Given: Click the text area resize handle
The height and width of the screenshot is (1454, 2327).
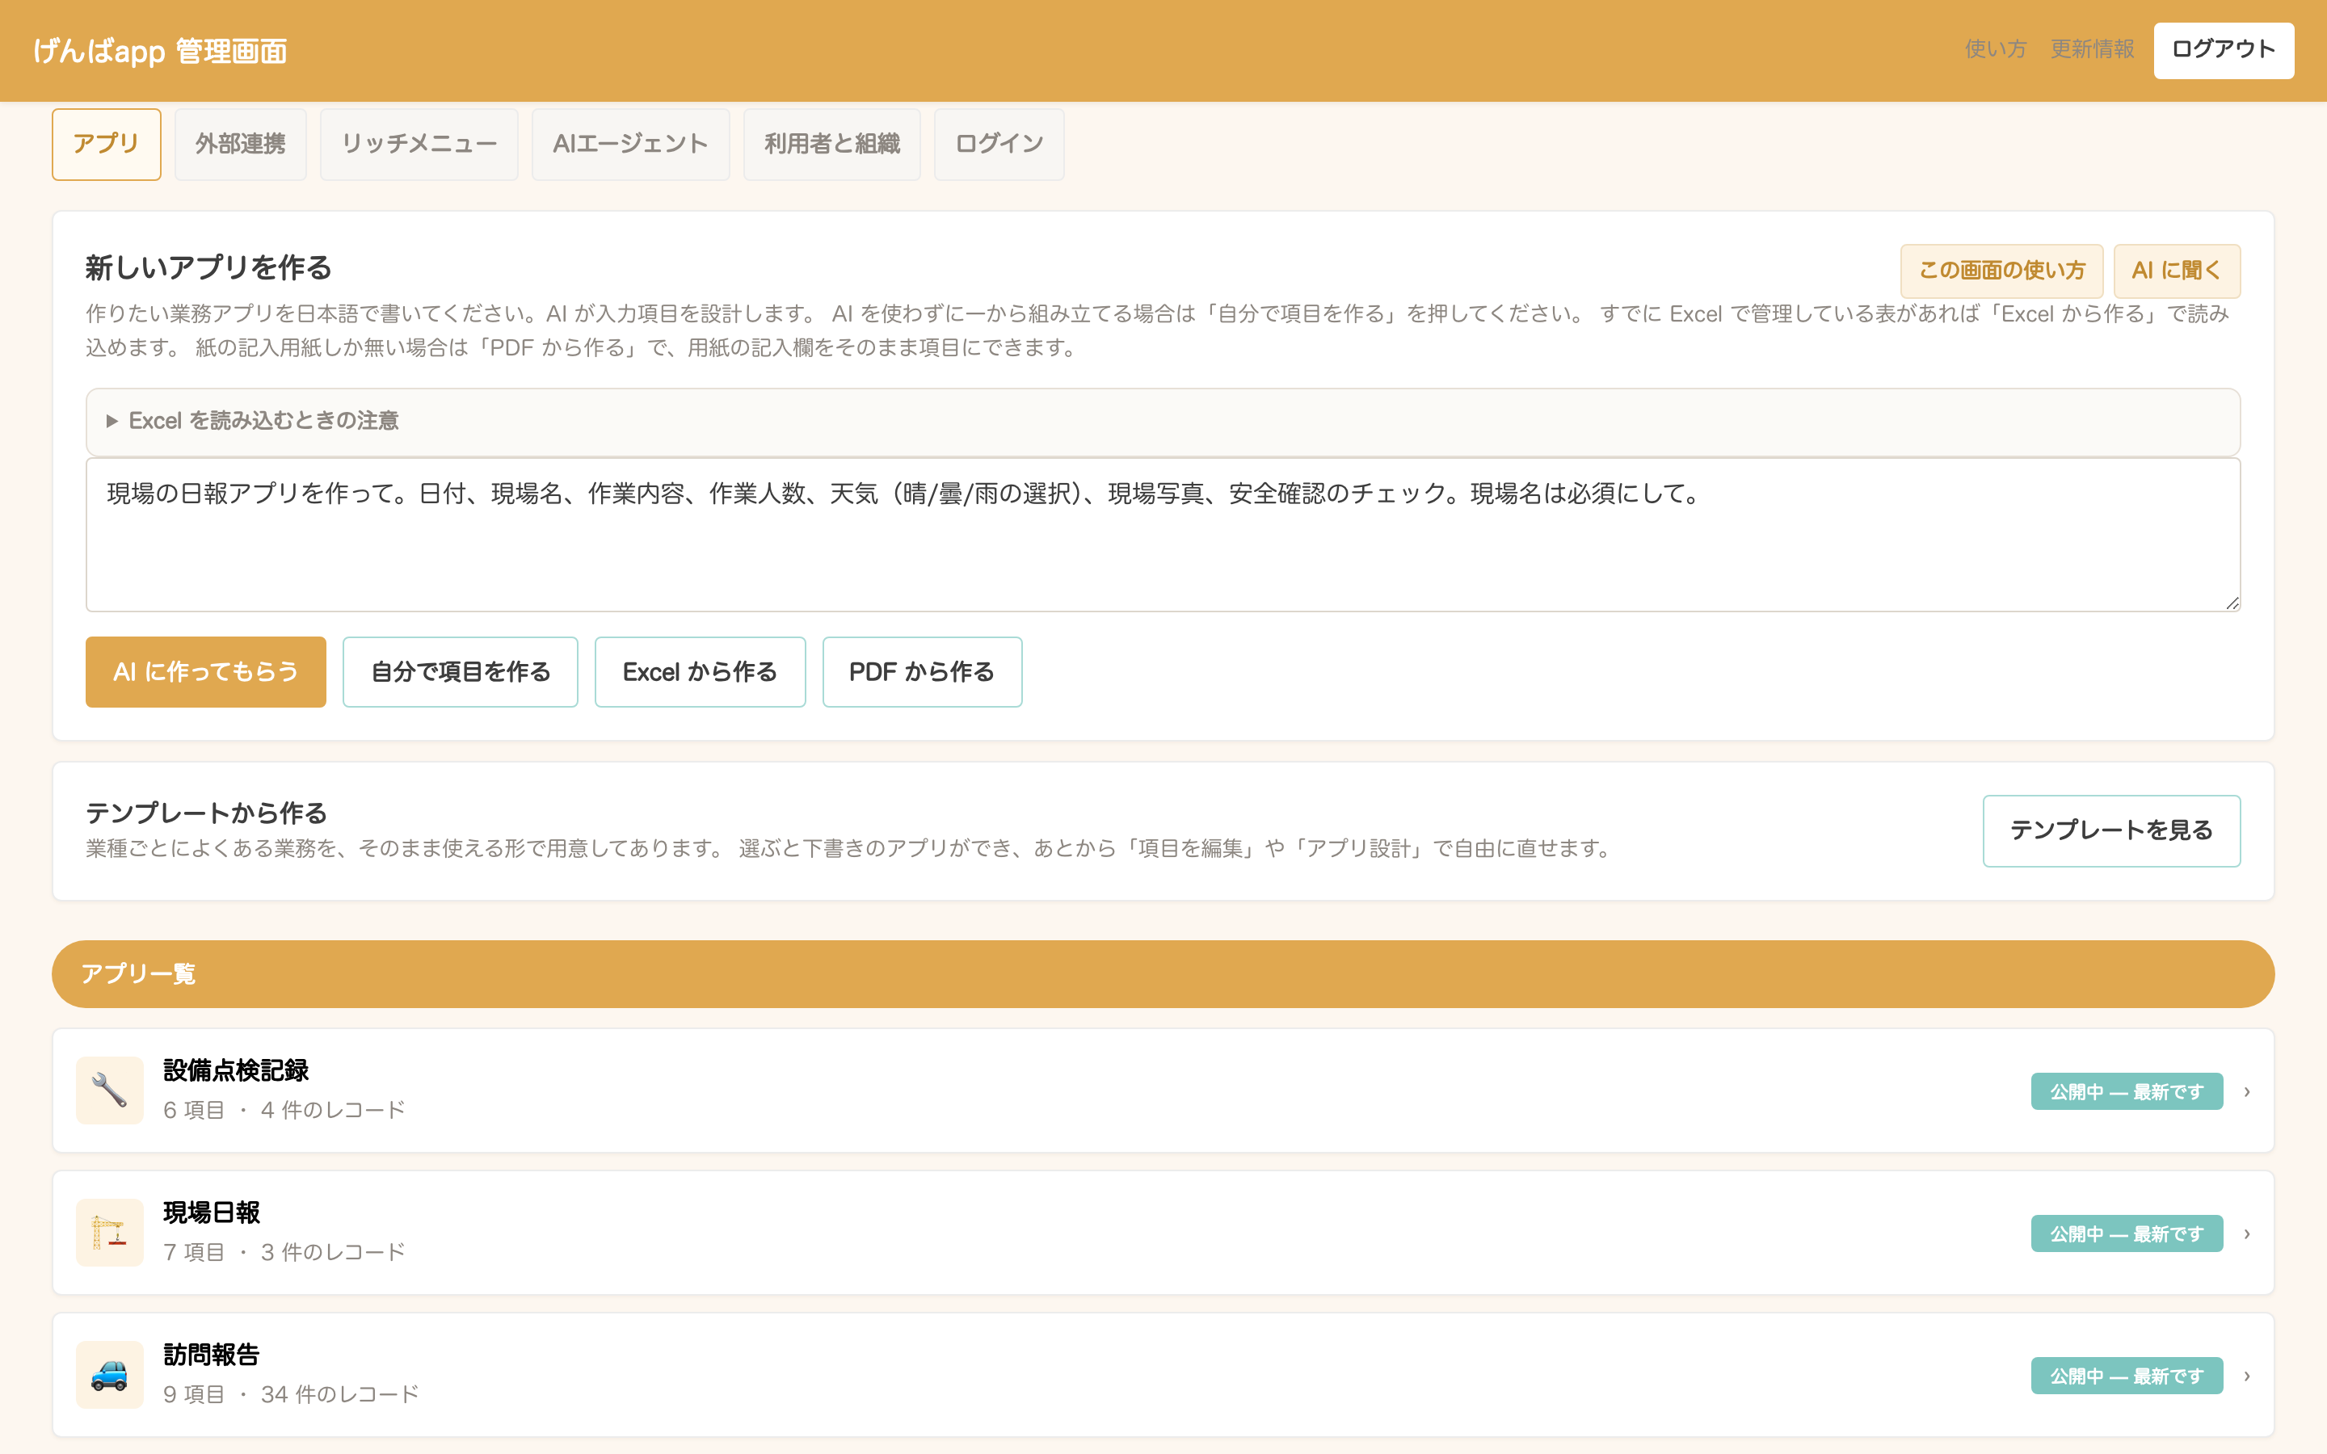Looking at the screenshot, I should pyautogui.click(x=2232, y=603).
